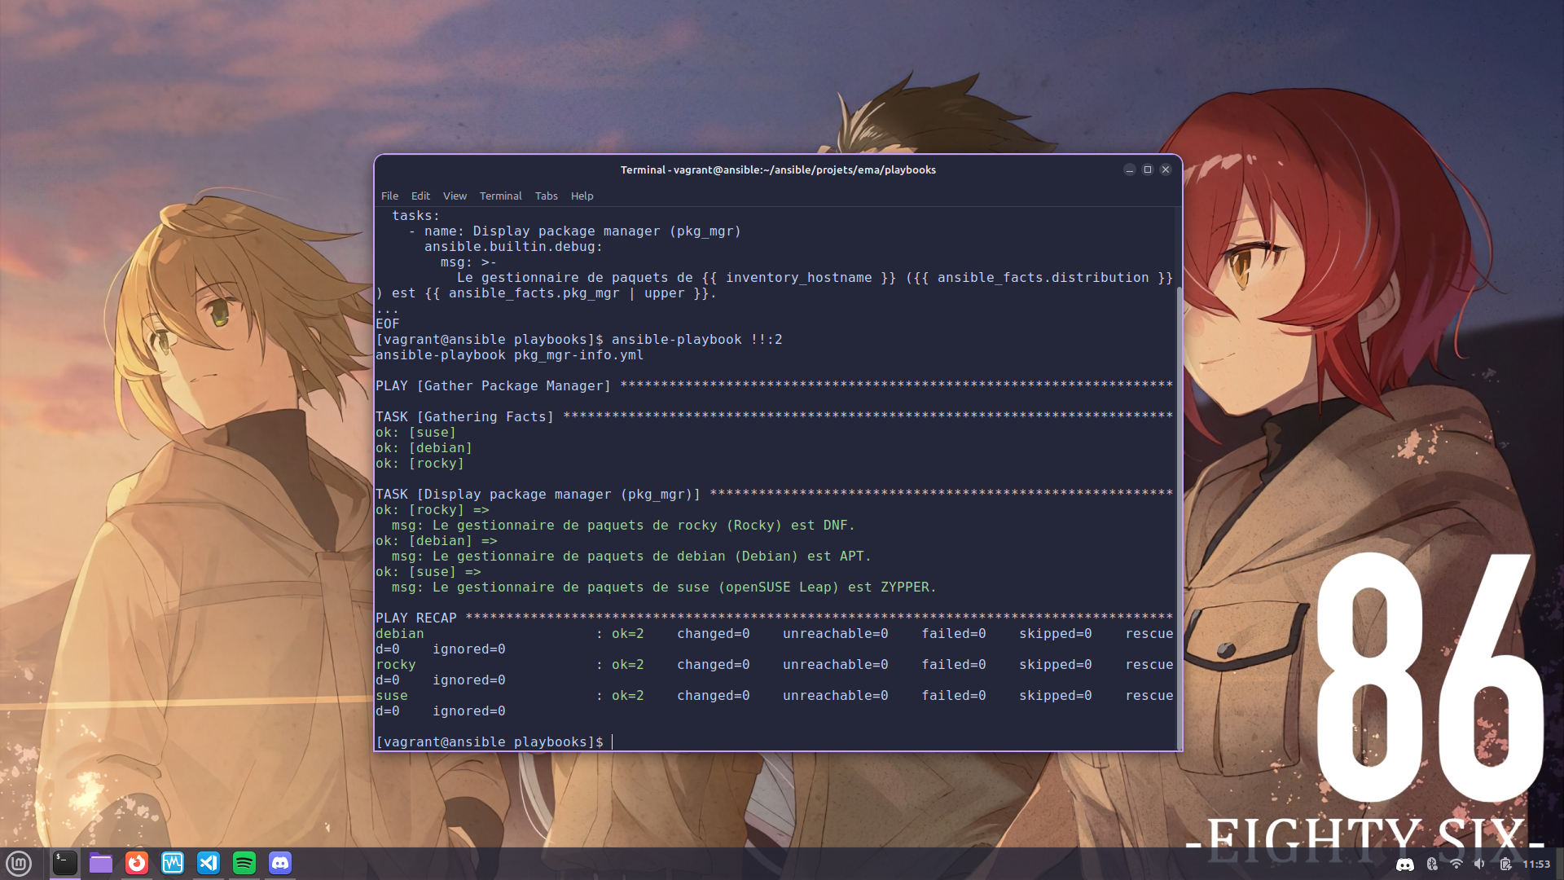Screen dimensions: 1564x880
Task: Click the 'ok: [rocky]' line under Gathering Facts
Action: [x=420, y=464]
